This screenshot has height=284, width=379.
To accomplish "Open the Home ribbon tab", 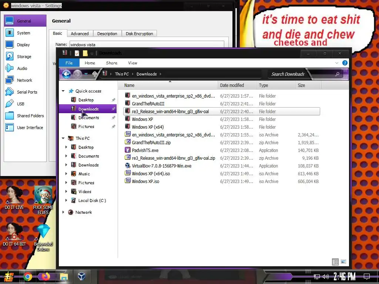I will (90, 63).
